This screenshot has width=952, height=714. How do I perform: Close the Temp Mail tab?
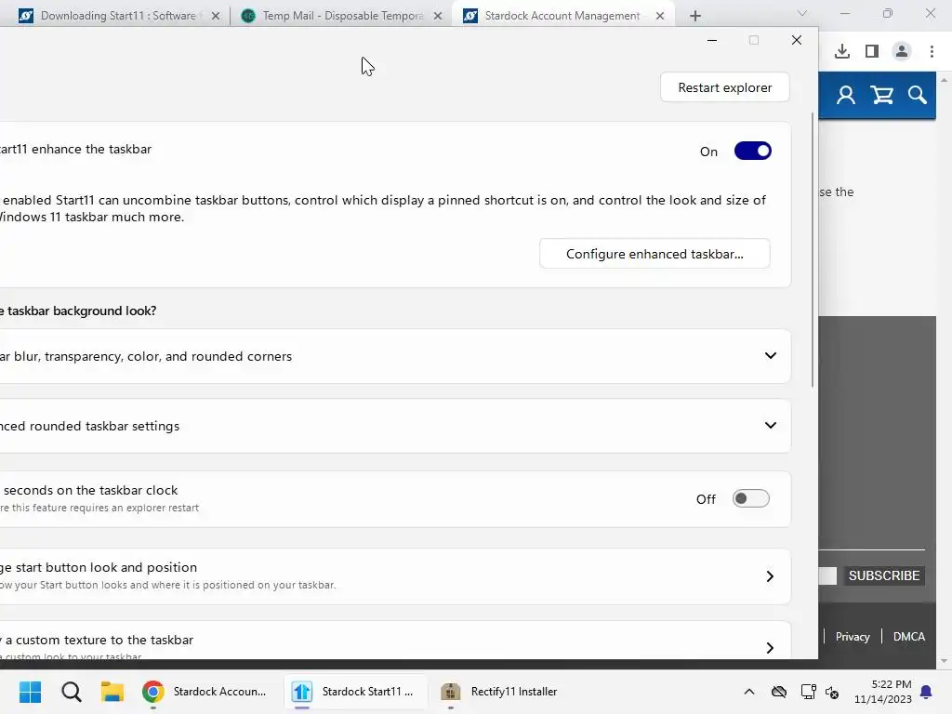[438, 17]
